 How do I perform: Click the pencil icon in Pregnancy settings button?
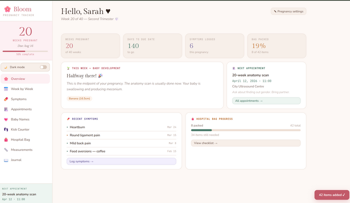[x=275, y=11]
